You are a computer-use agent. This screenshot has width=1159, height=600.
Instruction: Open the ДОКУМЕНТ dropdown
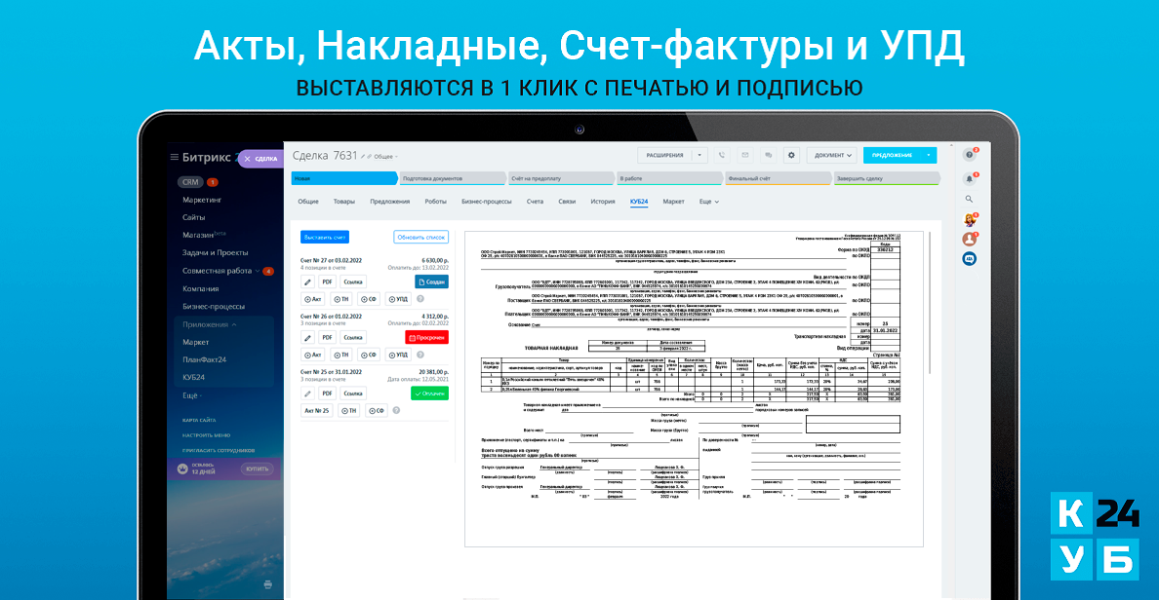click(x=832, y=155)
